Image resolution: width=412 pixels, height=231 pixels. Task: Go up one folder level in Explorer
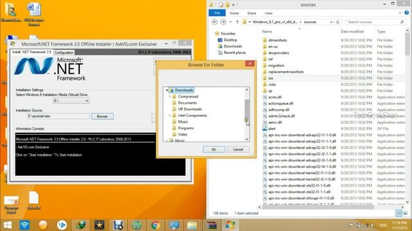(237, 22)
